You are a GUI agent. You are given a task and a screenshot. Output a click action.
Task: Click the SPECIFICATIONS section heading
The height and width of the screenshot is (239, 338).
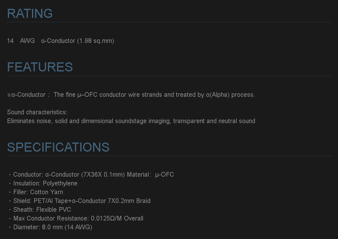(x=58, y=147)
